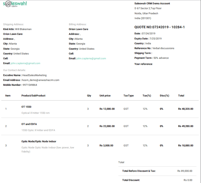Select the OT and EDFA product row
Screen dimensions: 201x183
(x=100, y=126)
